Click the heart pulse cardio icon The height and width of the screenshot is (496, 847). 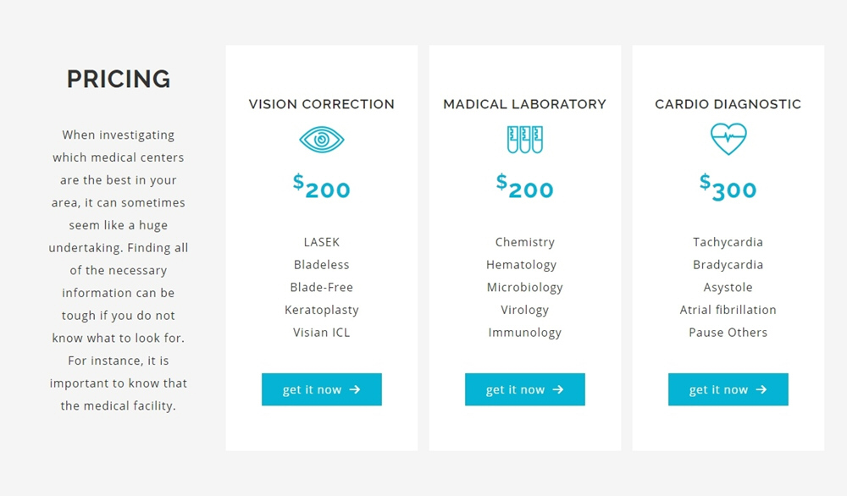pyautogui.click(x=728, y=139)
